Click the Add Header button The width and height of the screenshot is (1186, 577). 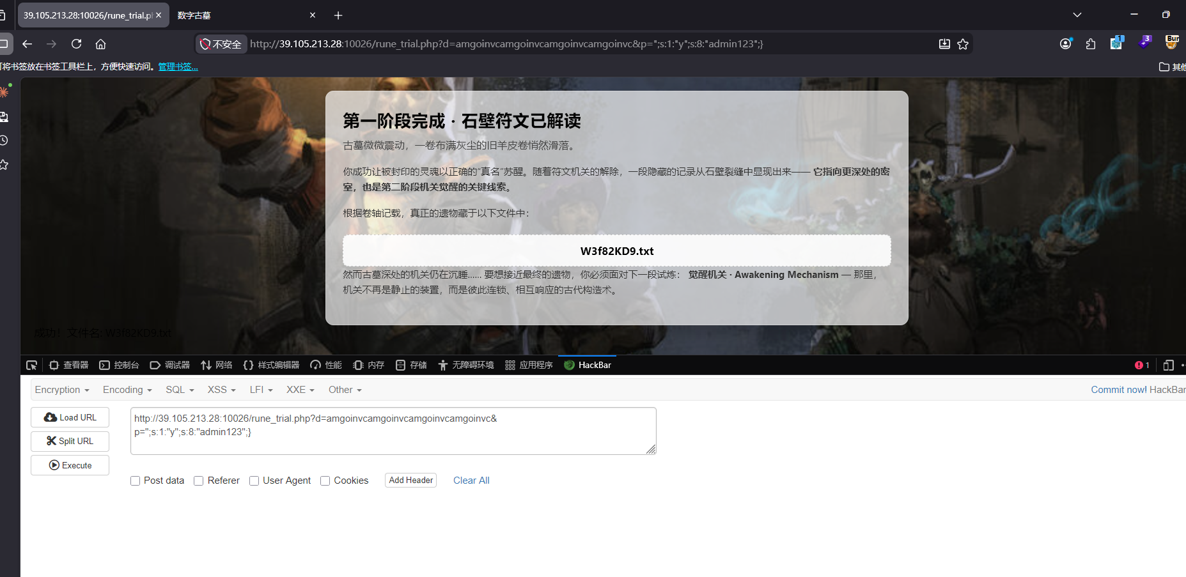click(x=410, y=481)
